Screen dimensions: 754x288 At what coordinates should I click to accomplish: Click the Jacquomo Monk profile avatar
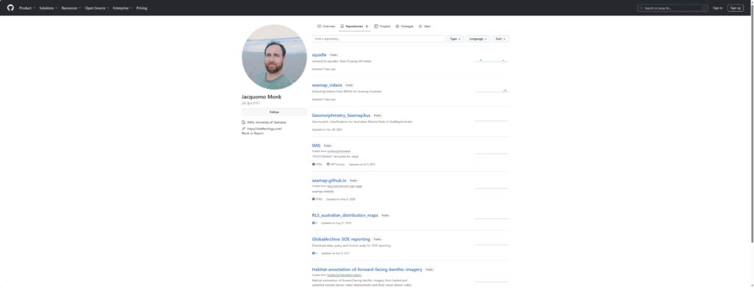point(274,57)
